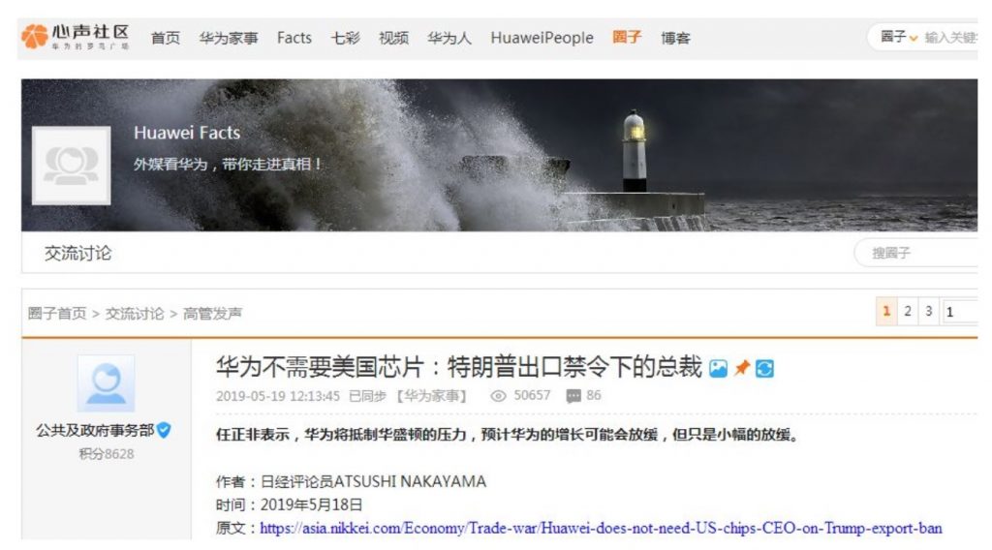Click the Huawei Facts group avatar
992x550 pixels.
[72, 165]
